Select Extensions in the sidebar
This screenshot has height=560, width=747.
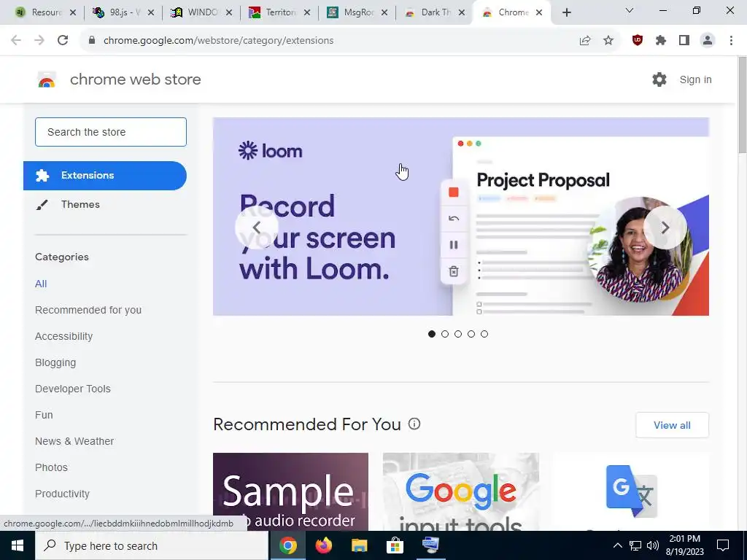point(105,176)
